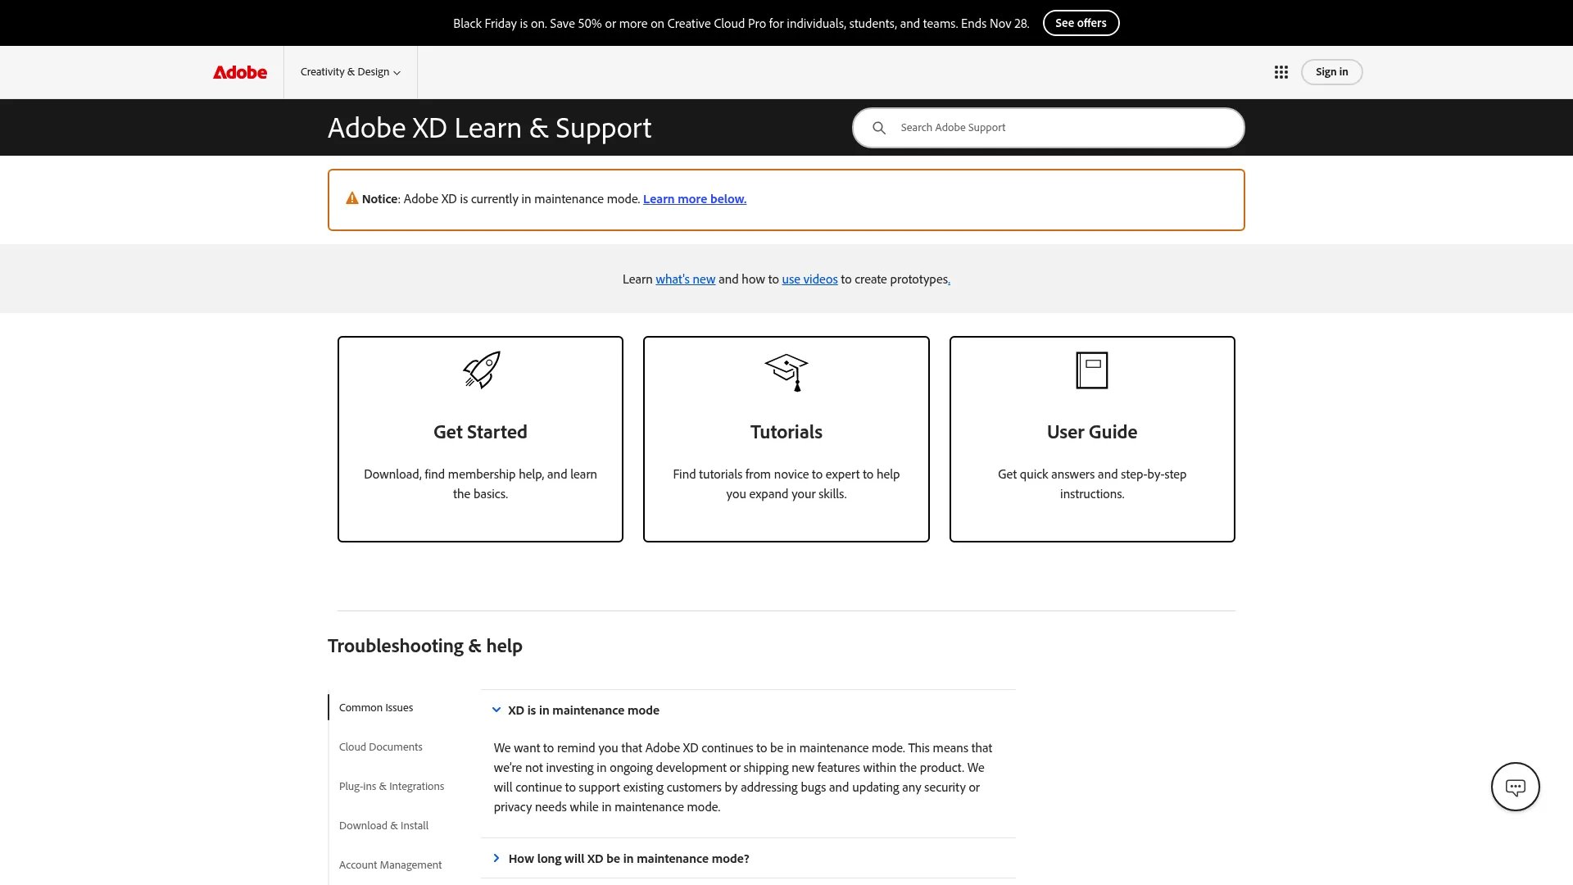1573x885 pixels.
Task: Click the warning icon in the notice banner
Action: tap(351, 197)
